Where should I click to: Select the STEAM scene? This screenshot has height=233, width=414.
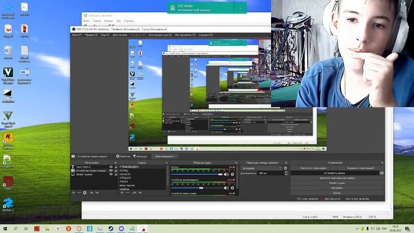(142, 182)
